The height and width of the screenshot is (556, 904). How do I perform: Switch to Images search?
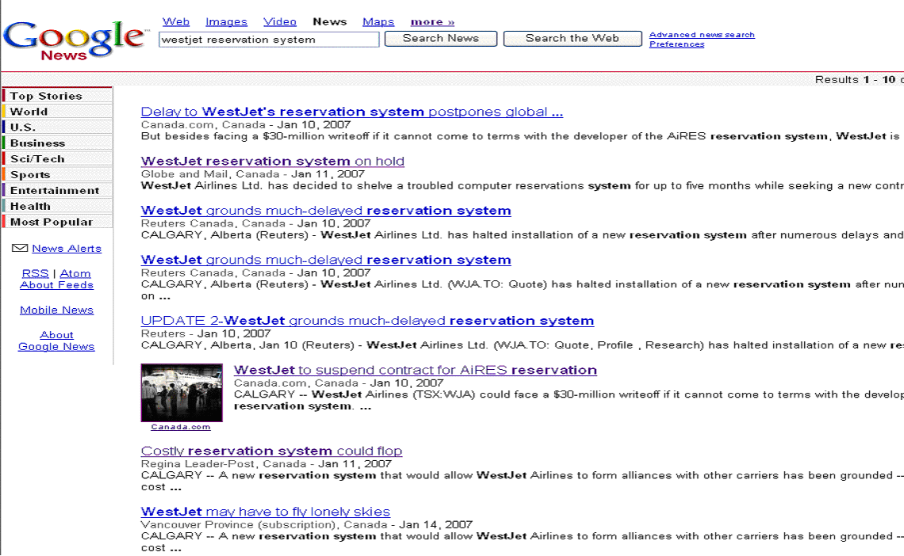click(x=226, y=22)
